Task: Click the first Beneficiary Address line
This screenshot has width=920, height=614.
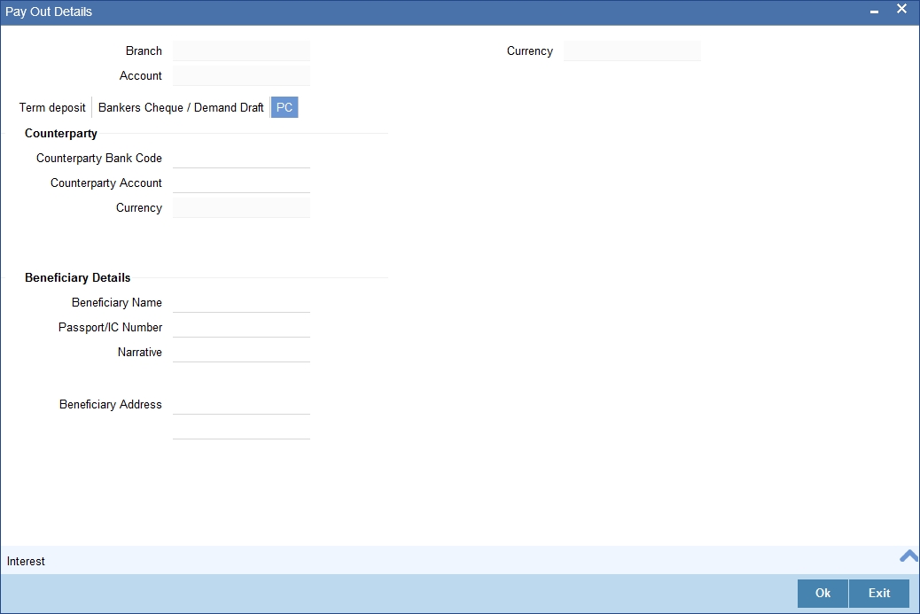Action: tap(241, 405)
